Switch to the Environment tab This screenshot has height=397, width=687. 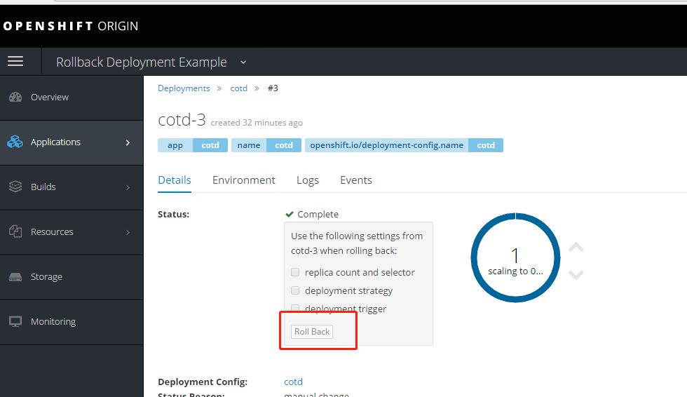point(244,180)
